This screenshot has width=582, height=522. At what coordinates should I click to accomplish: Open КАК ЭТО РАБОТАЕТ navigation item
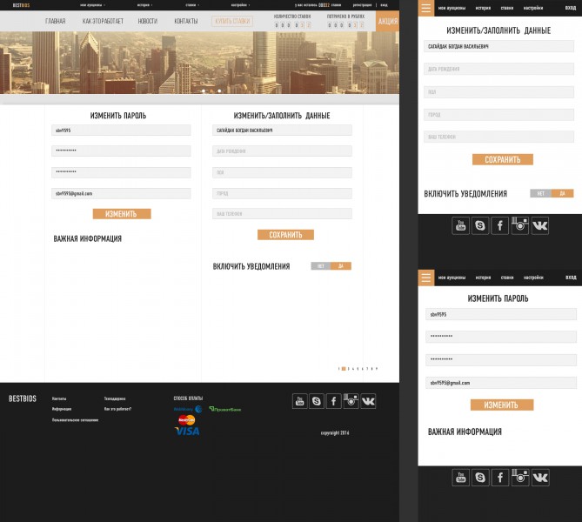click(103, 21)
